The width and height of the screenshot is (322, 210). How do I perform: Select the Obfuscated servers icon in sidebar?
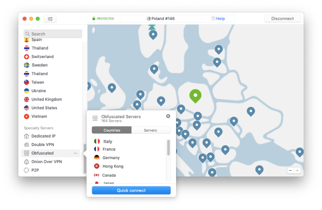click(27, 153)
